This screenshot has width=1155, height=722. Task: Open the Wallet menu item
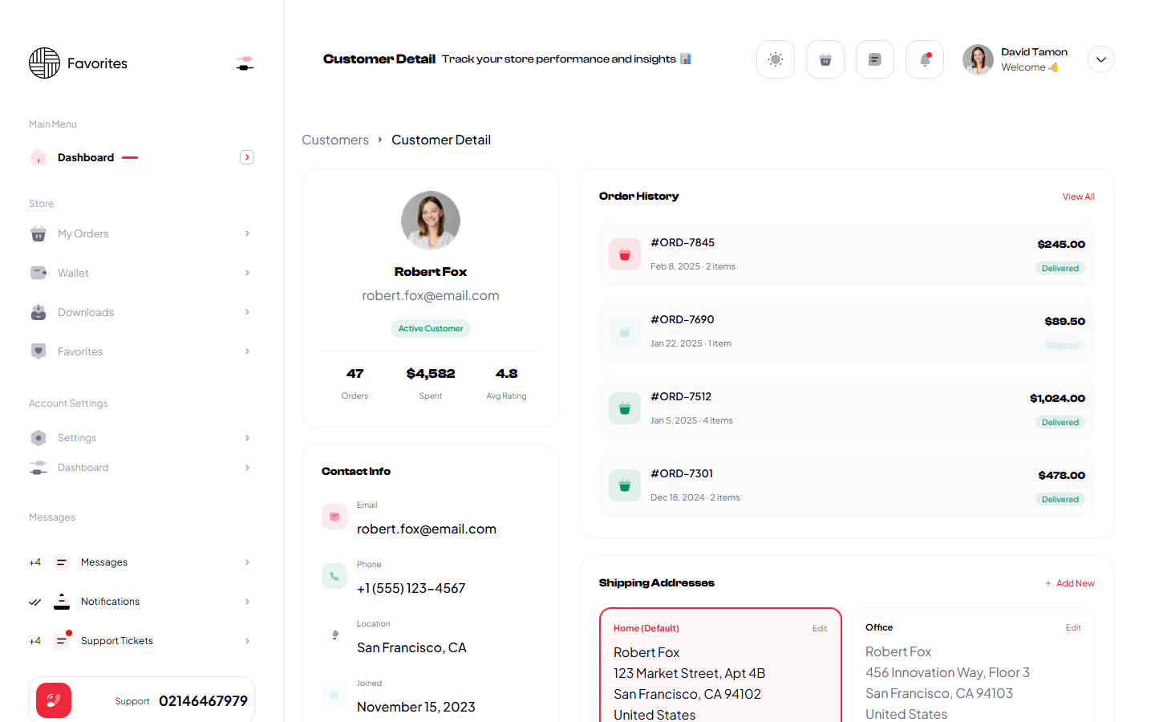click(x=73, y=273)
